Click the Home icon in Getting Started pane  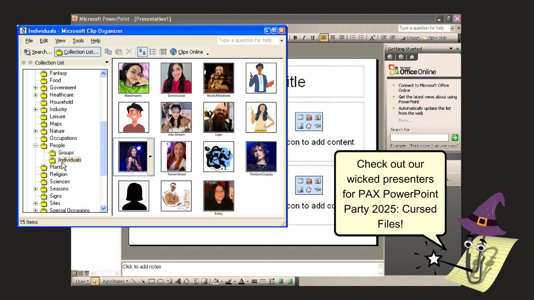coord(412,57)
